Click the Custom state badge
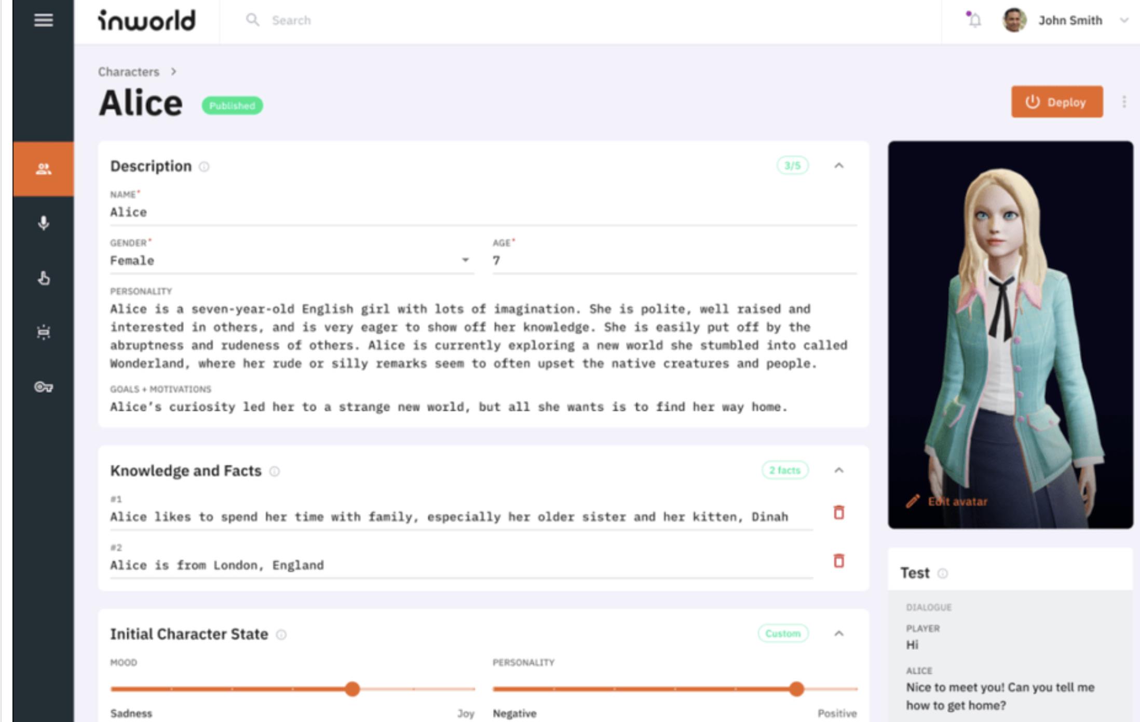Screen dimensions: 1140x722 (x=783, y=633)
